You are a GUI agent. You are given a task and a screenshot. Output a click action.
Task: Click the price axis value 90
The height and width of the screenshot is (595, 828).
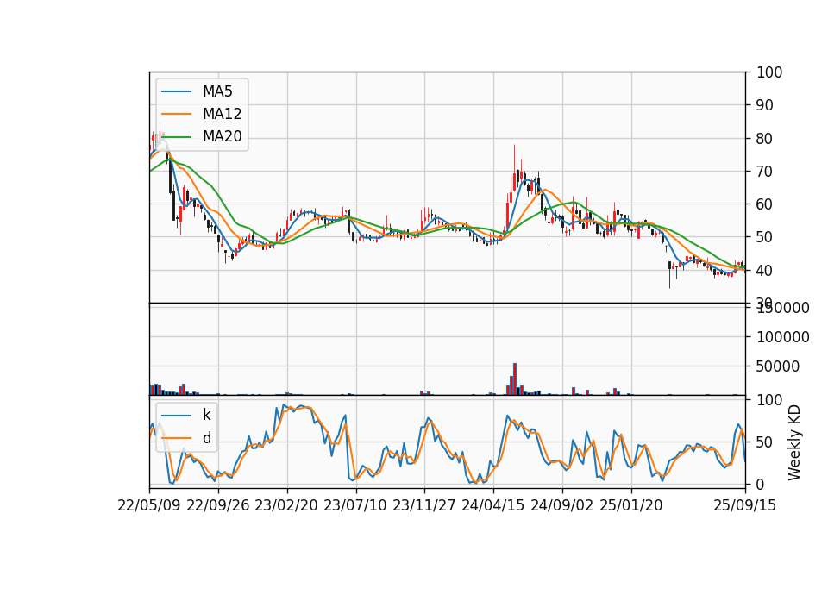point(765,105)
